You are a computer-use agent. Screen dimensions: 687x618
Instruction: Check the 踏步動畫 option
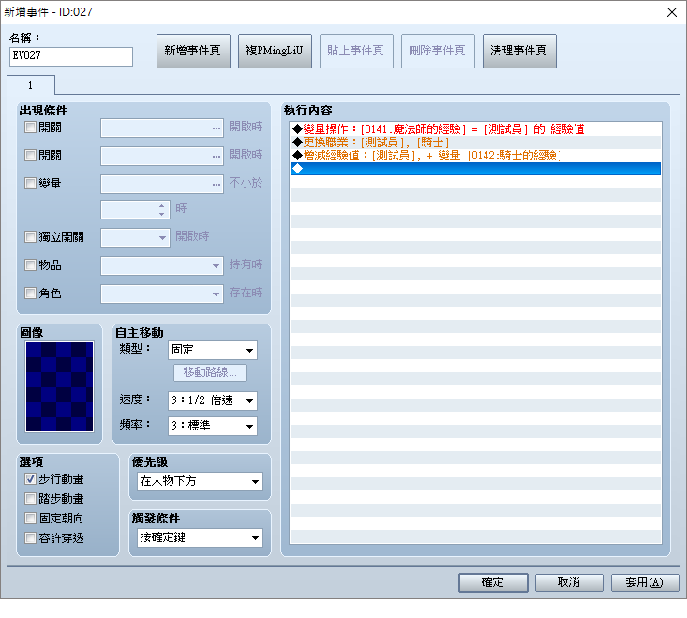(30, 499)
